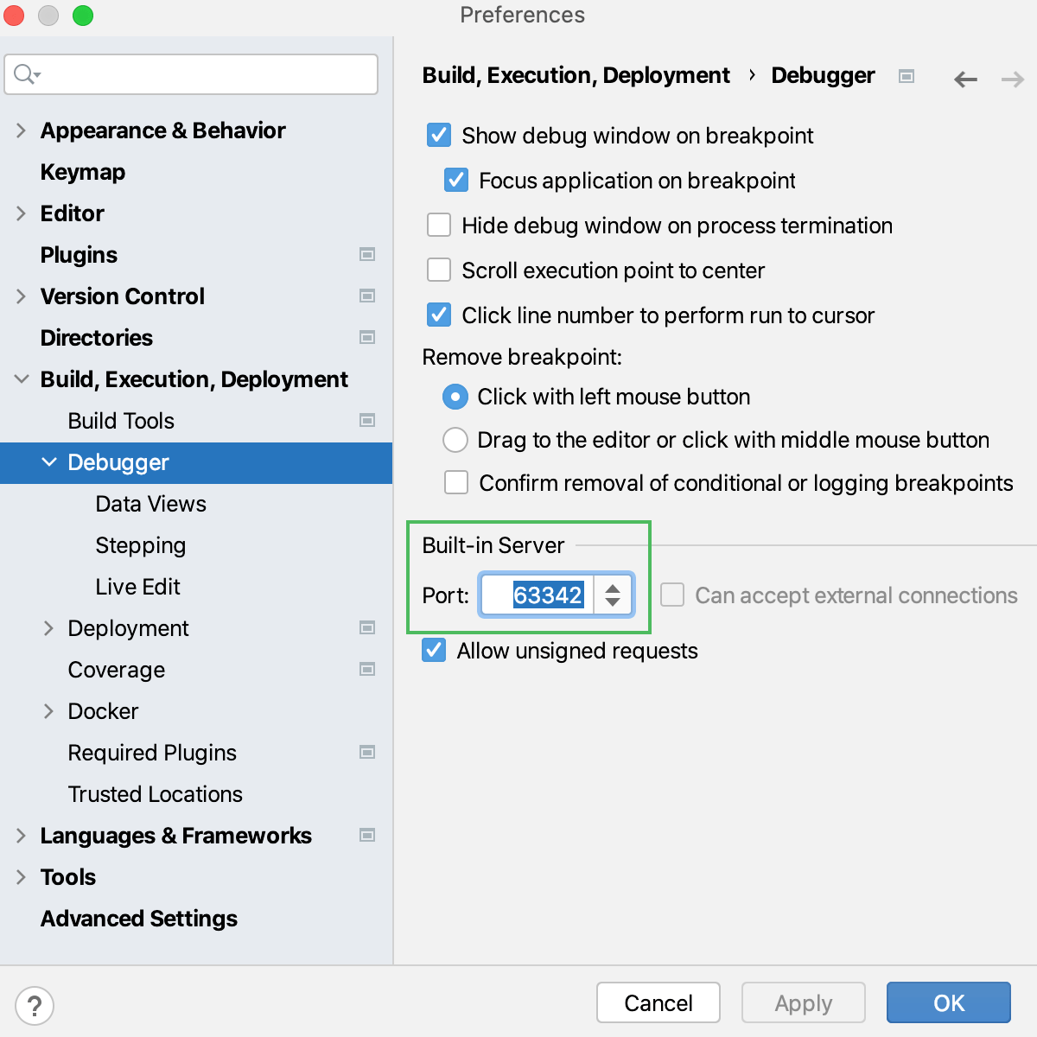Click the Port stepper up arrow
This screenshot has height=1037, width=1037.
[x=613, y=588]
